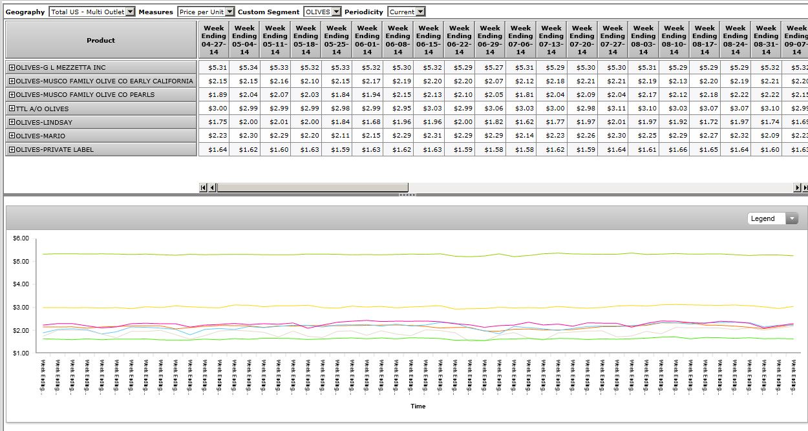Open the Periodicity dropdown
The image size is (808, 431).
click(420, 12)
